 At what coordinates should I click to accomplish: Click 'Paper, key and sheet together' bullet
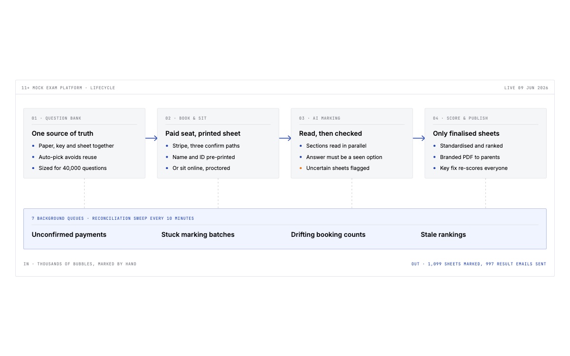point(76,146)
